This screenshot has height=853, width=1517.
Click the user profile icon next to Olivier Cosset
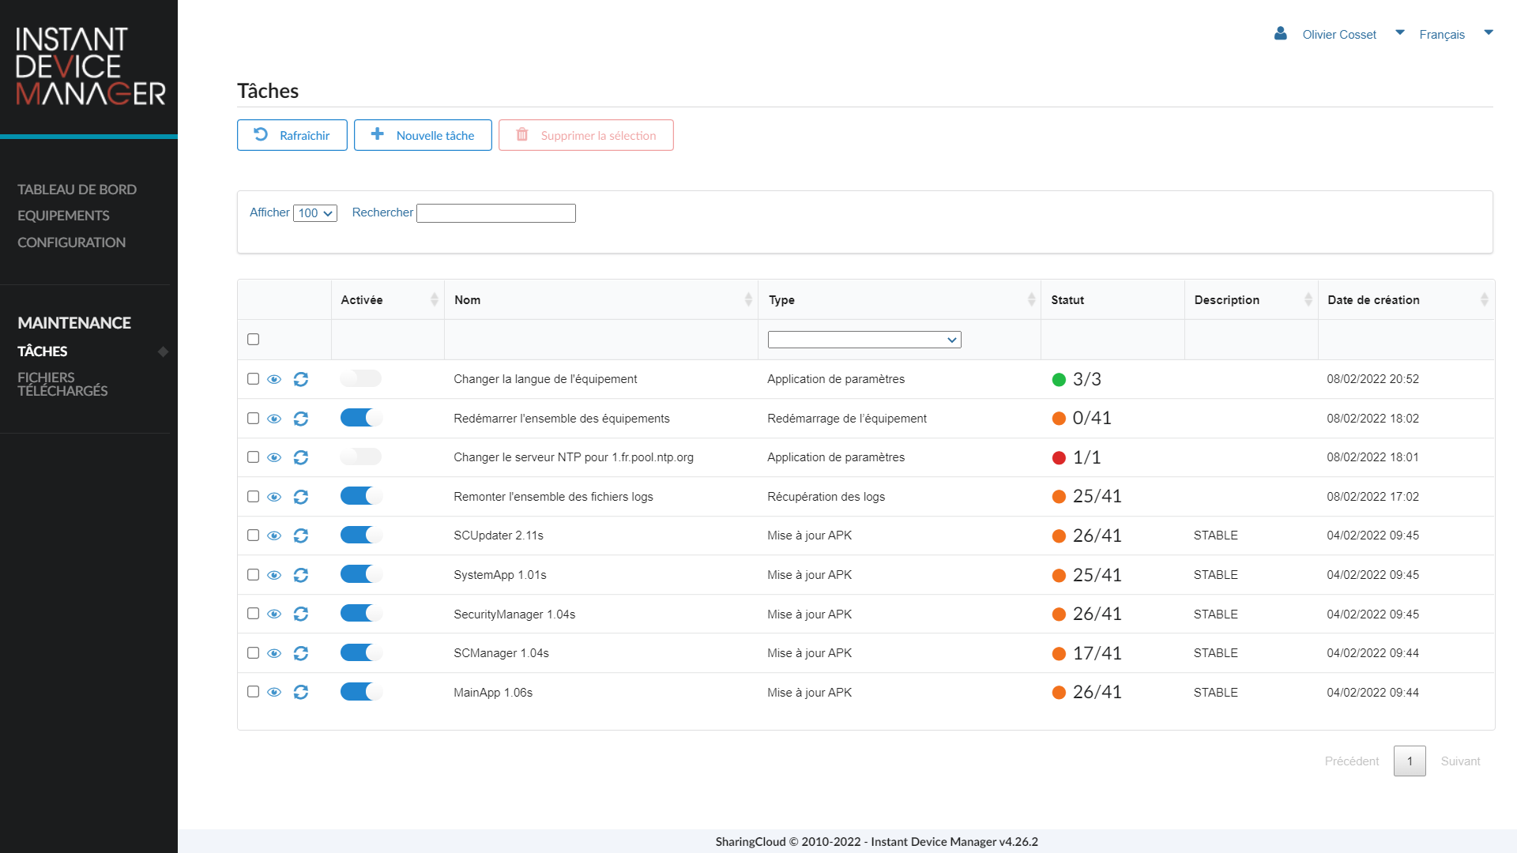pyautogui.click(x=1280, y=34)
